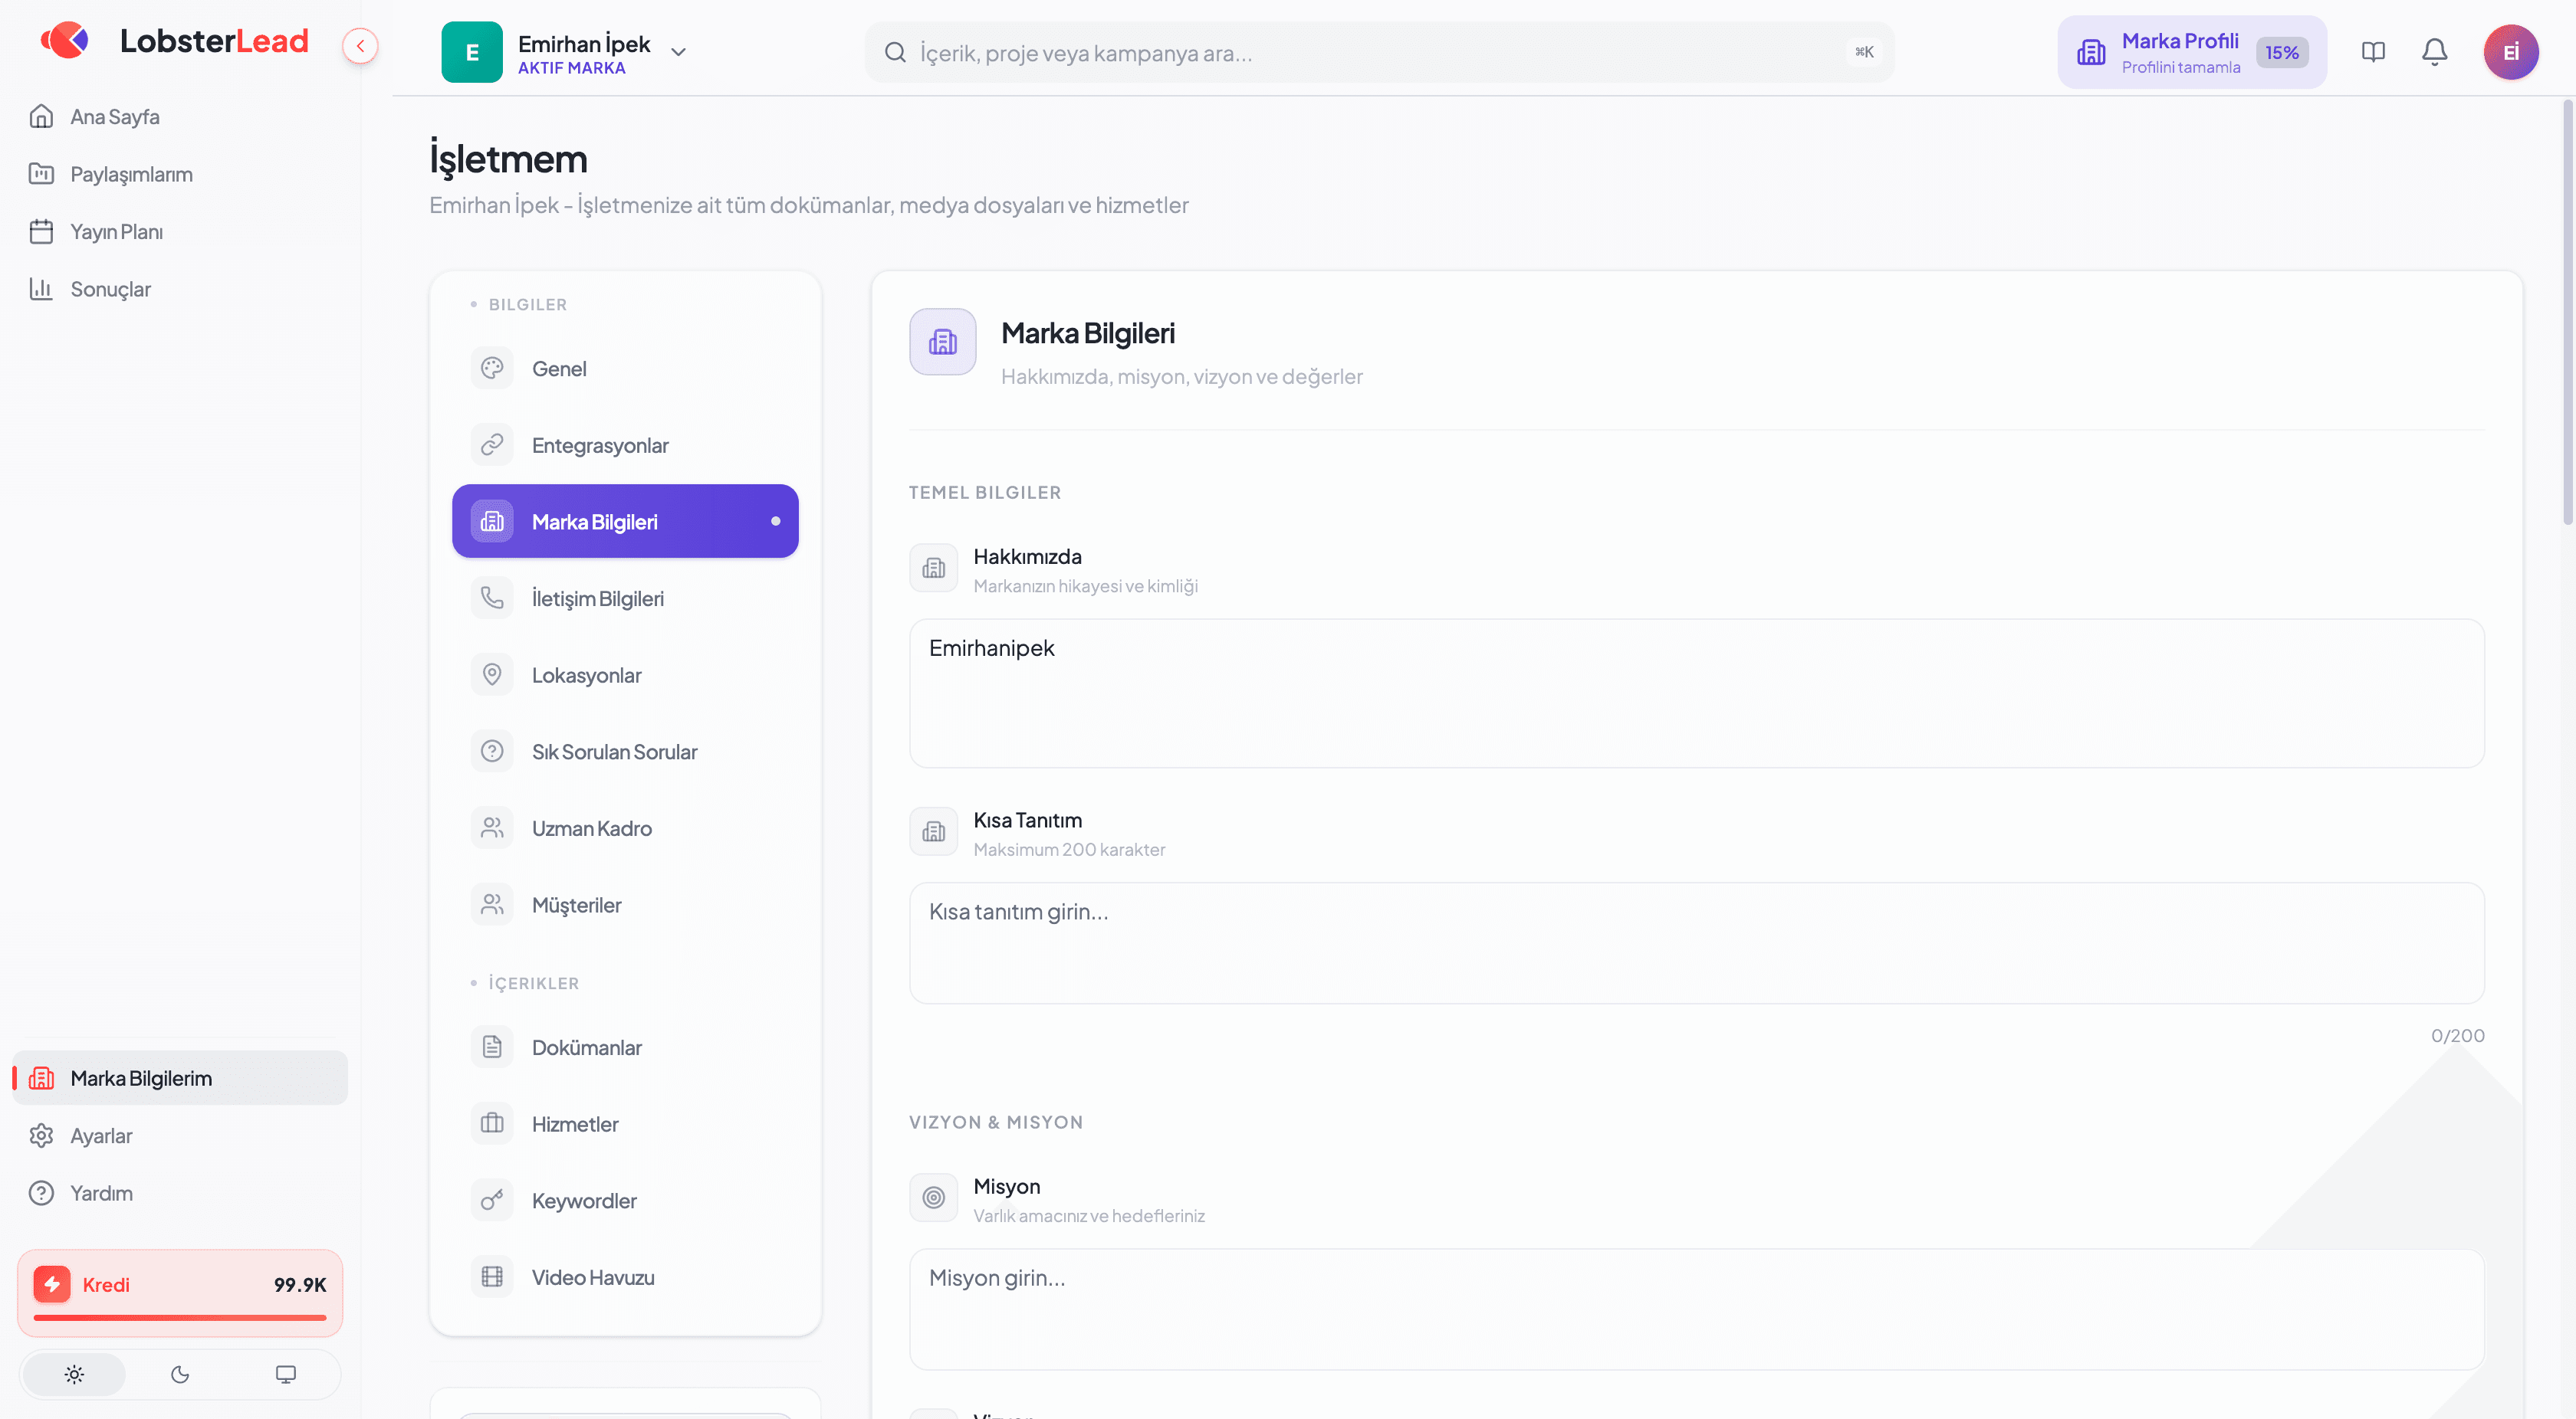Click the palette icon next to Genel

point(492,369)
